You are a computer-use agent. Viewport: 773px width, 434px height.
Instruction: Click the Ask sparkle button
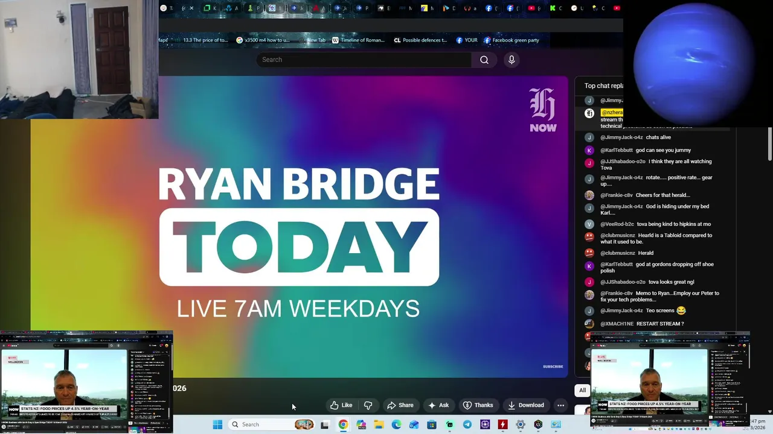click(438, 405)
